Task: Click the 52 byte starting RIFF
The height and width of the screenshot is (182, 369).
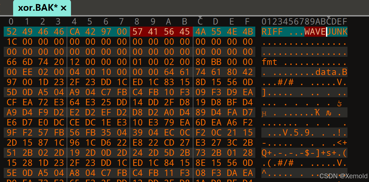Action: pos(11,32)
